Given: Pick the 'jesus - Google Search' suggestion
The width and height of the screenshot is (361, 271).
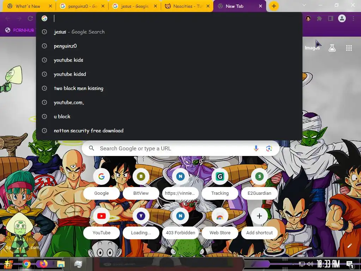Looking at the screenshot, I should 169,32.
